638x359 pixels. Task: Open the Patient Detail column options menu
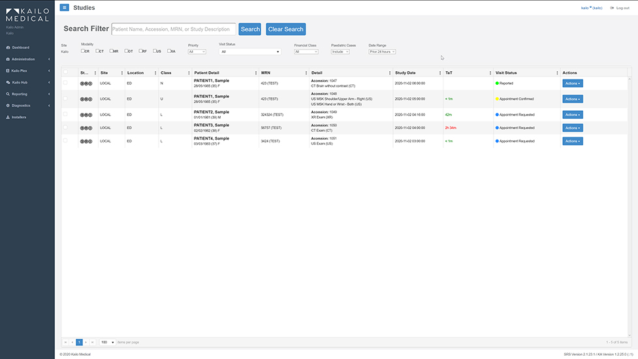(255, 73)
